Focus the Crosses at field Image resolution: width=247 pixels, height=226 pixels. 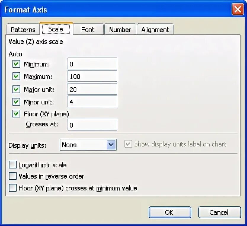(x=92, y=125)
